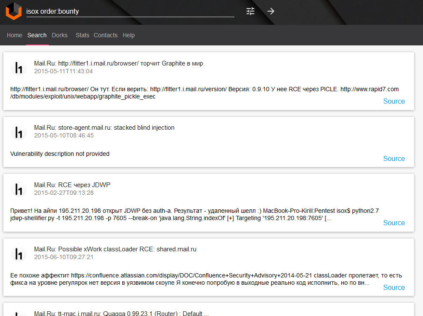Open the Dorks tab
The image size is (423, 316).
59,35
